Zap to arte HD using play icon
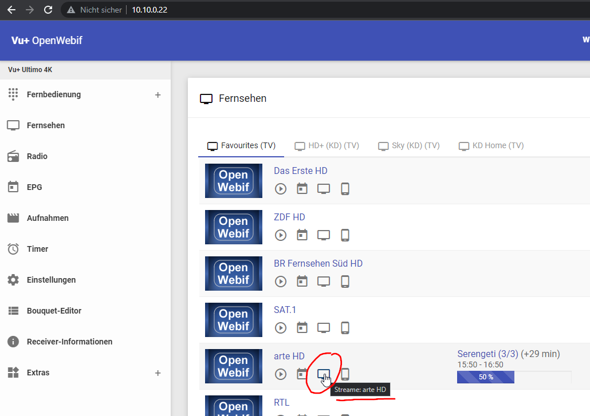The width and height of the screenshot is (590, 416). coord(281,374)
